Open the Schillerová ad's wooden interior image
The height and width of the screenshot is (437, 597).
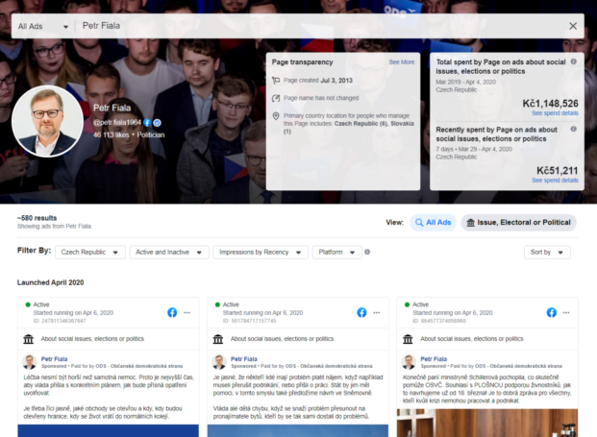487,423
